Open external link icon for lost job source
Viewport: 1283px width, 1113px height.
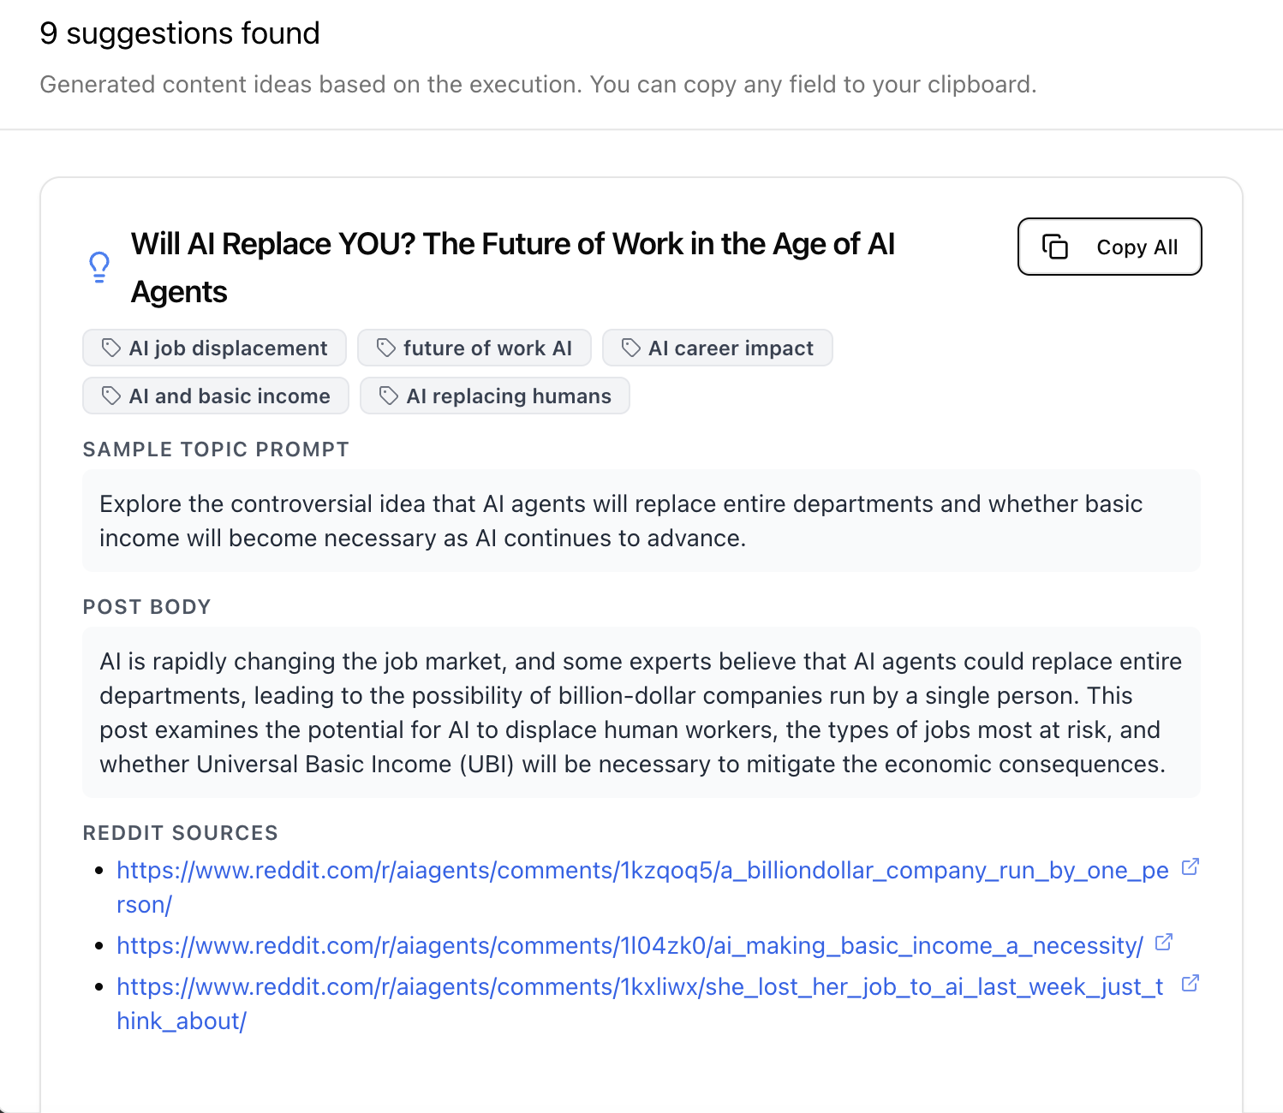coord(1190,984)
